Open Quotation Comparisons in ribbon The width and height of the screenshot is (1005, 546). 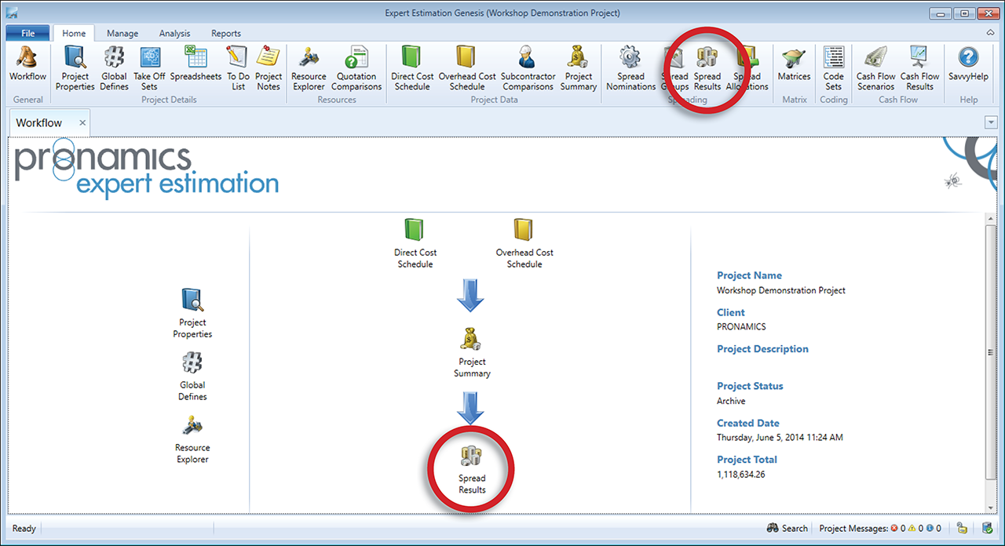point(356,67)
